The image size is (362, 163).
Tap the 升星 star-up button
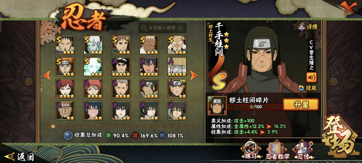[x=301, y=104]
